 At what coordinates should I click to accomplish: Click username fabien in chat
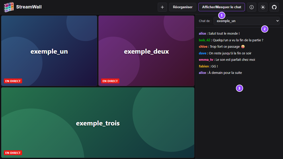[204, 66]
